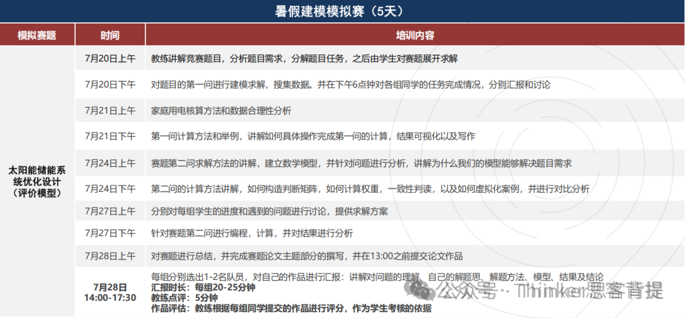Click the 7月20日下午 time cell

click(110, 85)
